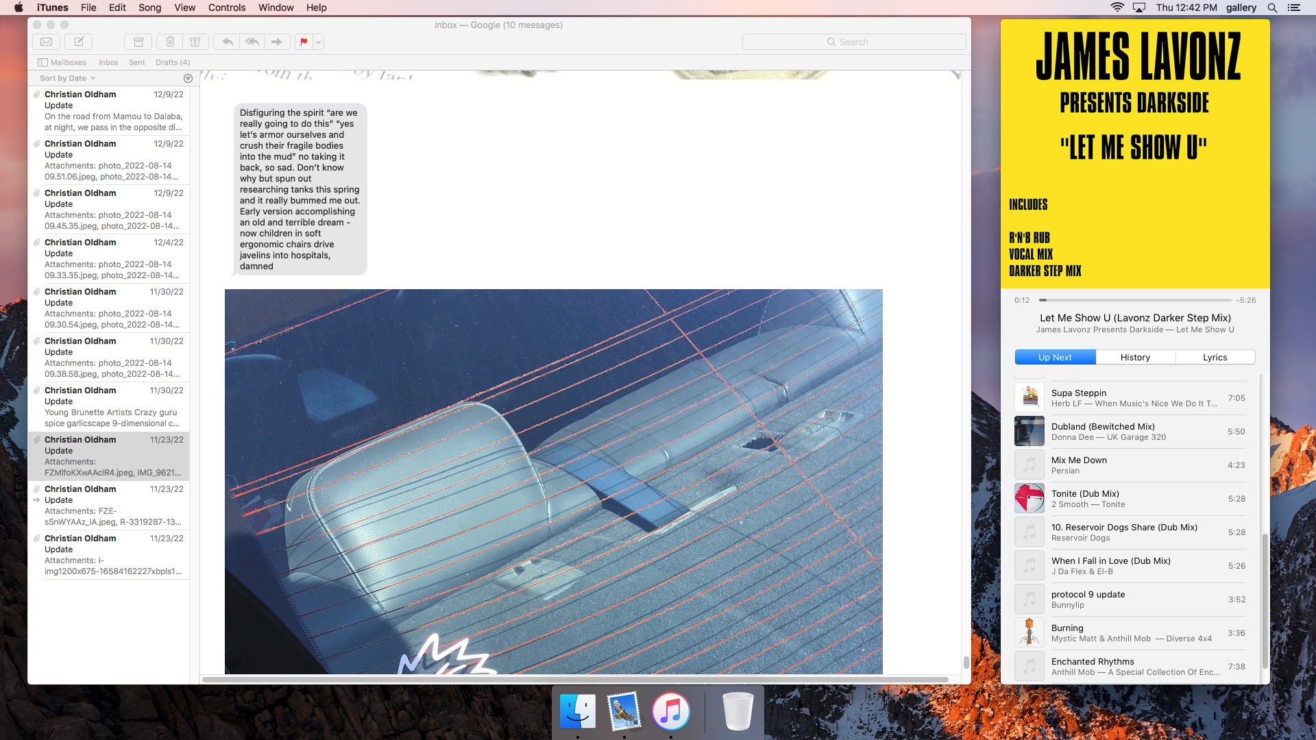
Task: Click the James Lavonz album artwork
Action: pos(1135,154)
